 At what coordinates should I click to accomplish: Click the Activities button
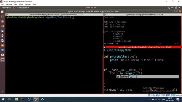[6, 8]
